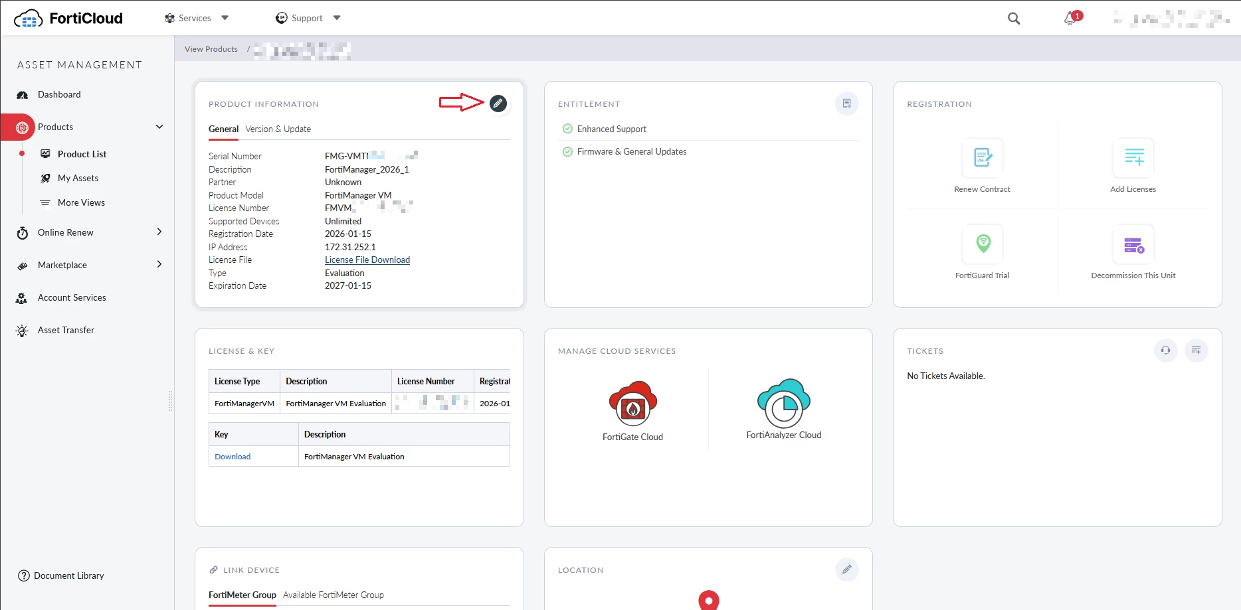The height and width of the screenshot is (610, 1241).
Task: Click the License File Download link
Action: [x=367, y=260]
